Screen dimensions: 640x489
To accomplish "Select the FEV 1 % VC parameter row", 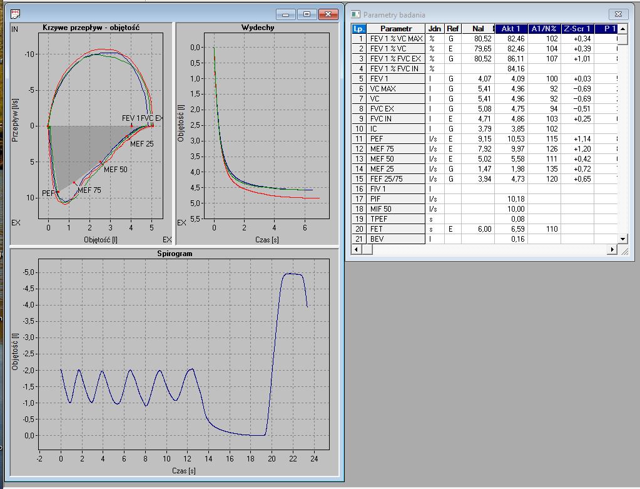I will click(484, 49).
